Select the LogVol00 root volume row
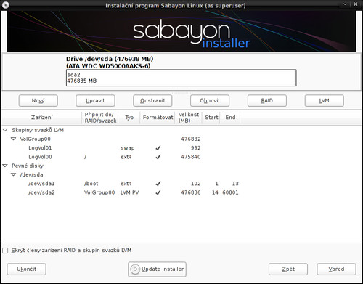The width and height of the screenshot is (363, 284). click(181, 157)
